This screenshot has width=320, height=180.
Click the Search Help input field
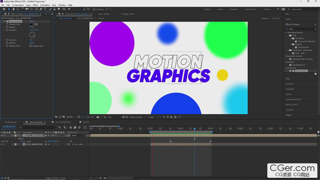[x=304, y=9]
